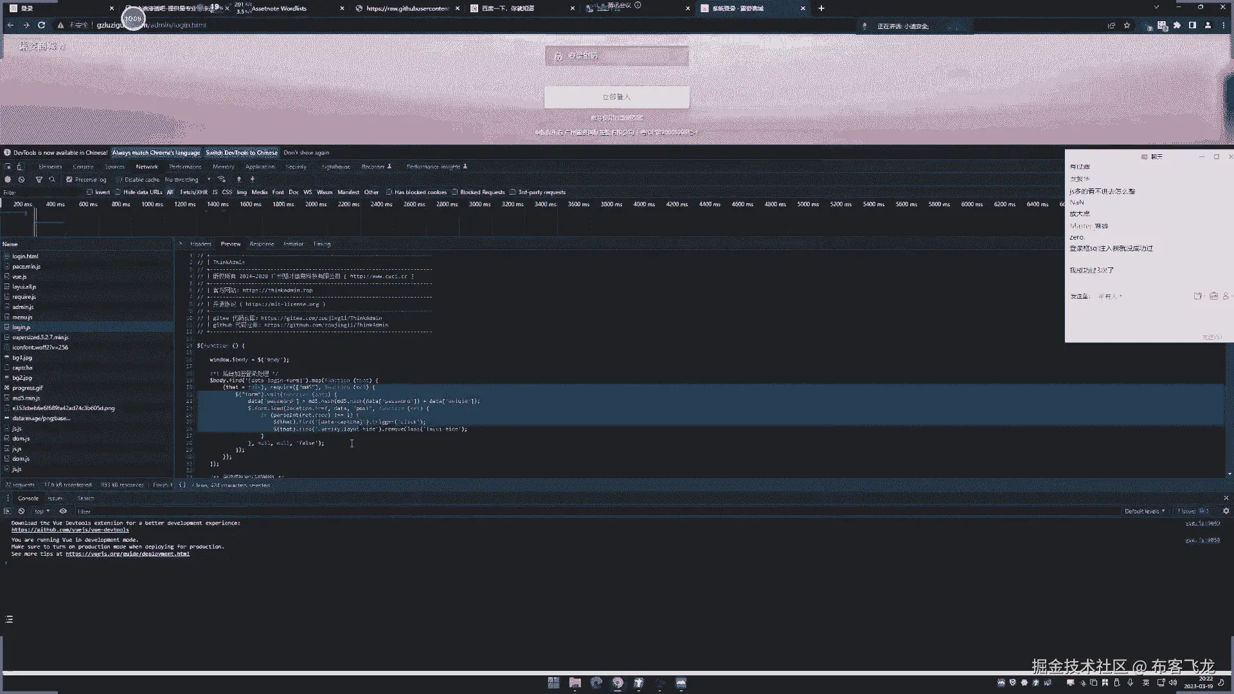The width and height of the screenshot is (1234, 694).
Task: Open the vuejs deployment guide link
Action: coord(127,554)
